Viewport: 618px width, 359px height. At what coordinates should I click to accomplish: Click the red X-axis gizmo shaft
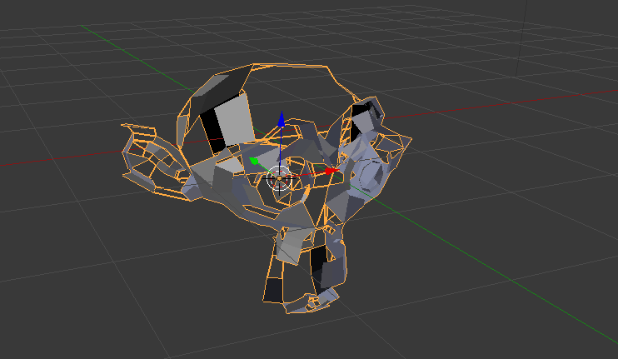[308, 174]
